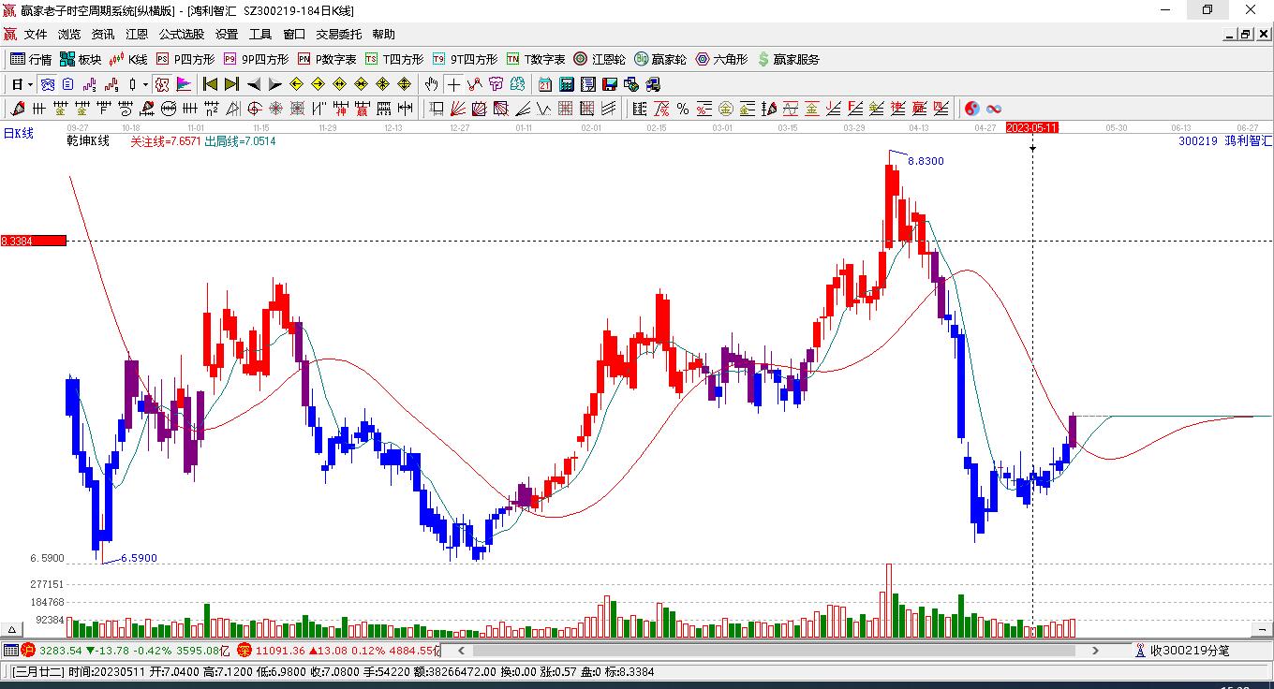
Task: Click the black left arrow icon
Action: (253, 84)
